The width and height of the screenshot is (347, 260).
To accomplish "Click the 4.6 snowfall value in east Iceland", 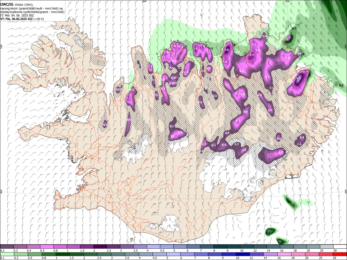I will 298,79.
